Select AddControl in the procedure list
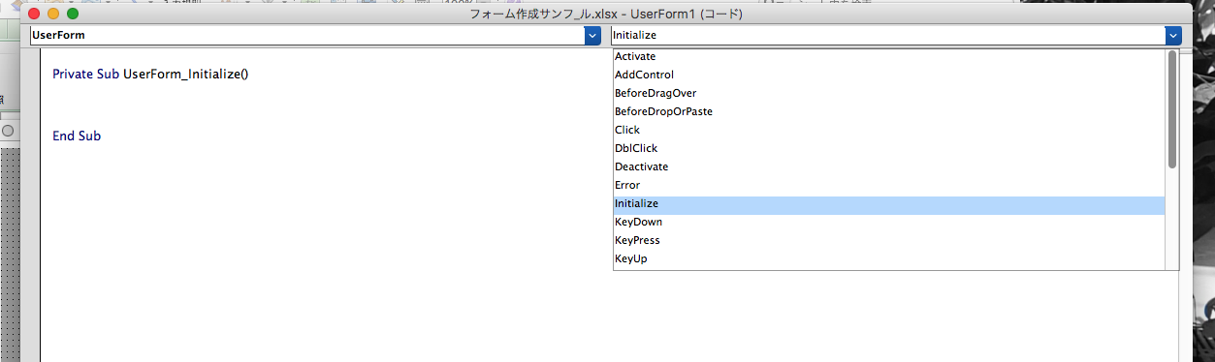The width and height of the screenshot is (1215, 362). pyautogui.click(x=888, y=75)
